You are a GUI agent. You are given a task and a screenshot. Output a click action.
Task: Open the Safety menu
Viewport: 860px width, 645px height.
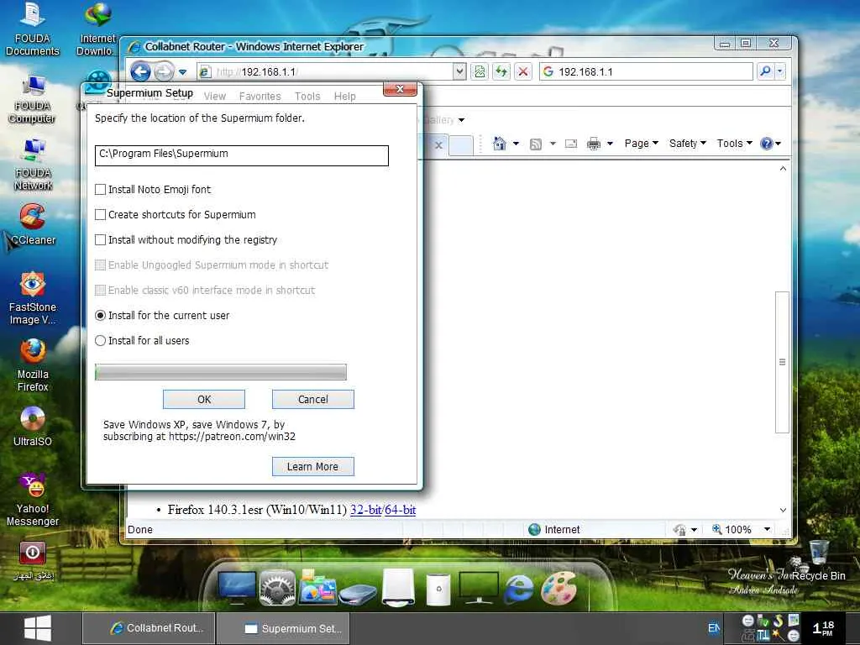tap(687, 143)
